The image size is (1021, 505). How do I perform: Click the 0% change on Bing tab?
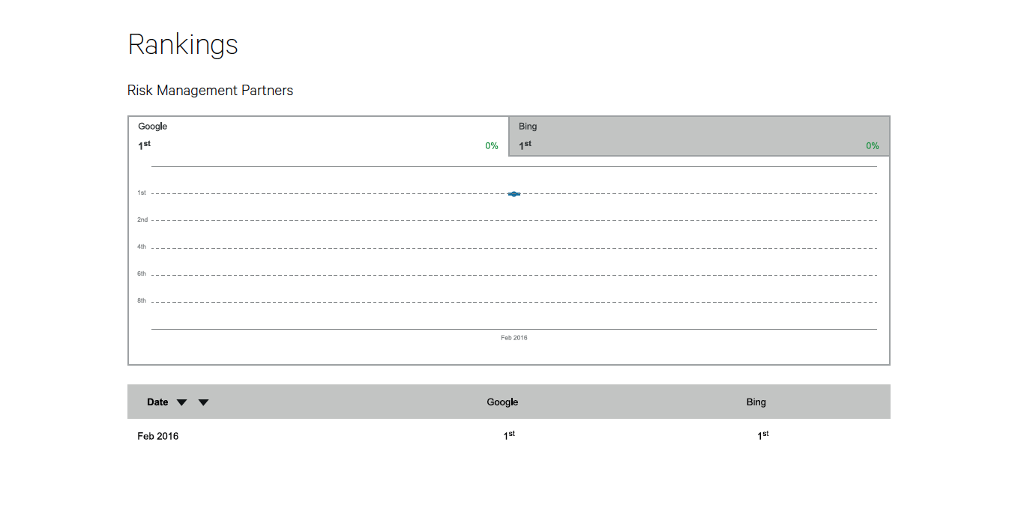pos(873,146)
